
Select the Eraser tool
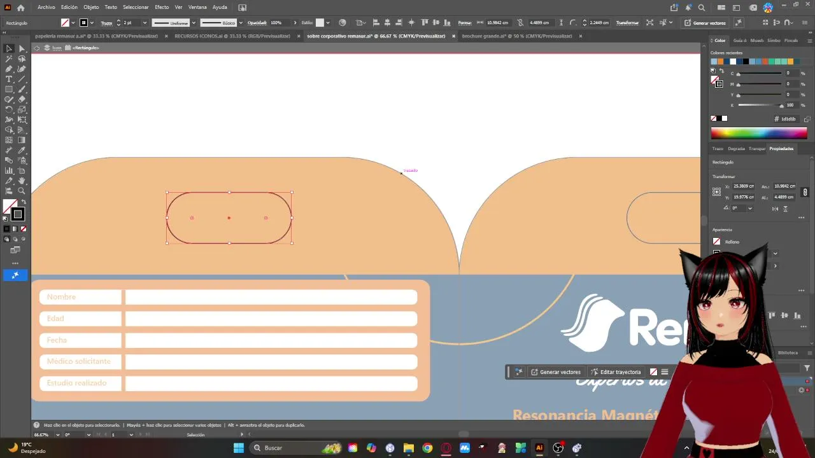(x=22, y=99)
